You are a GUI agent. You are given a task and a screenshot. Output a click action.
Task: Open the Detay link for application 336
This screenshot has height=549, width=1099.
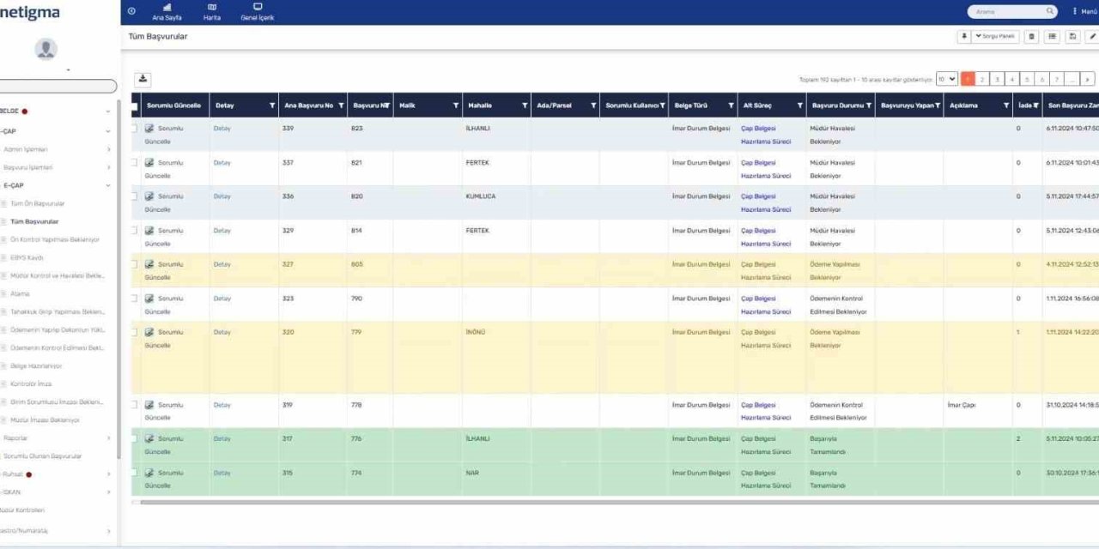click(x=222, y=196)
